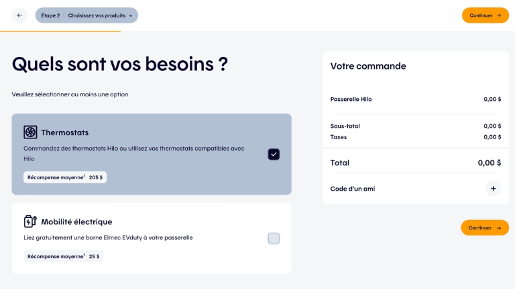Screen dimensions: 515x289
Task: Click the orange step progress bar
Action: pos(60,31)
